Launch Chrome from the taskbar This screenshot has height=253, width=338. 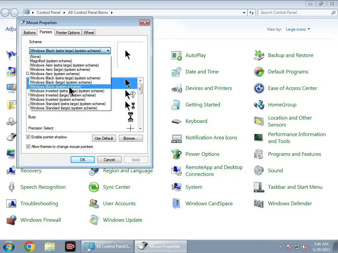29,246
